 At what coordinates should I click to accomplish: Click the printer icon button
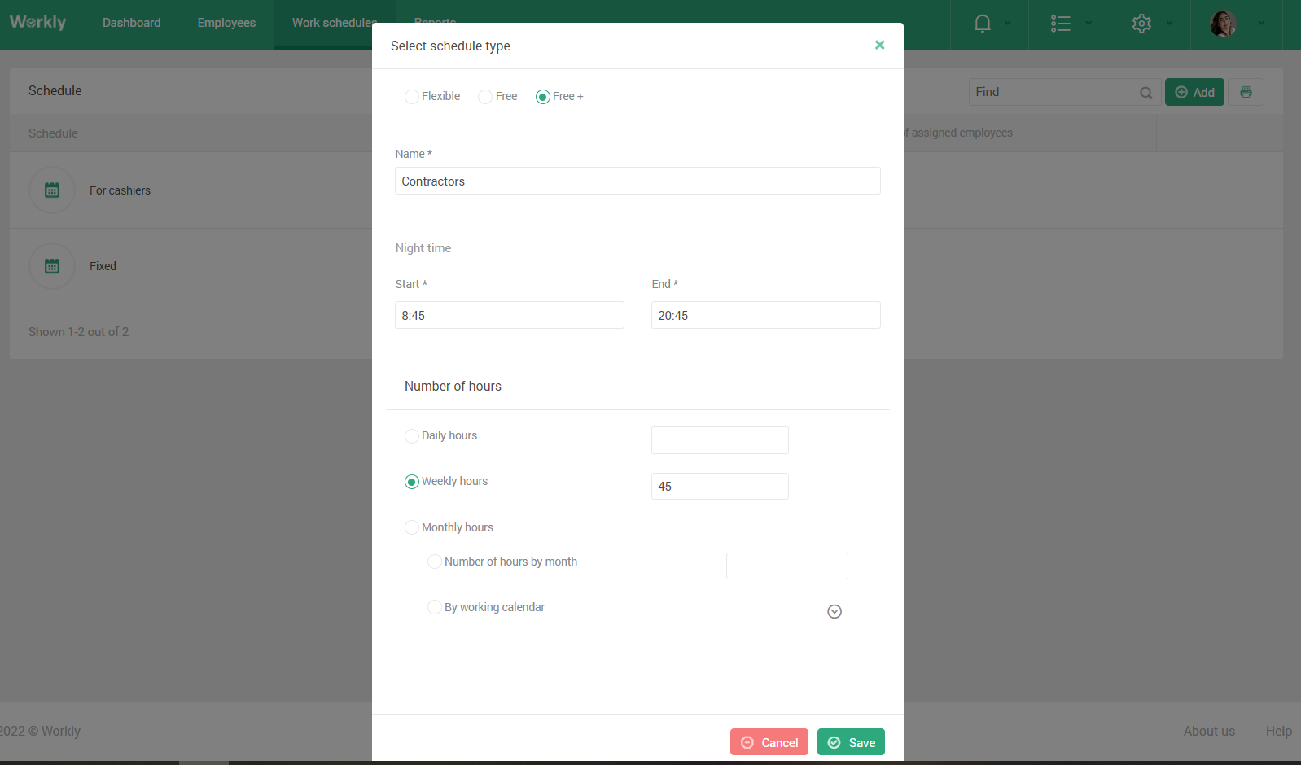[1246, 92]
